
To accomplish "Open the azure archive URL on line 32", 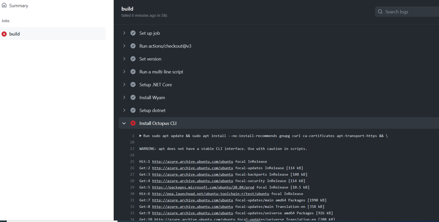I will point(193,207).
